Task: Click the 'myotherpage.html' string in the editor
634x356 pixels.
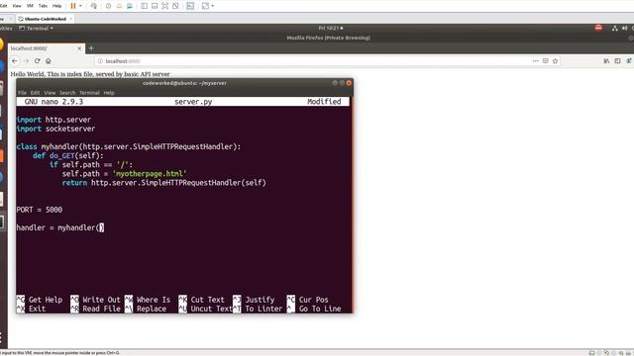Action: pos(150,174)
